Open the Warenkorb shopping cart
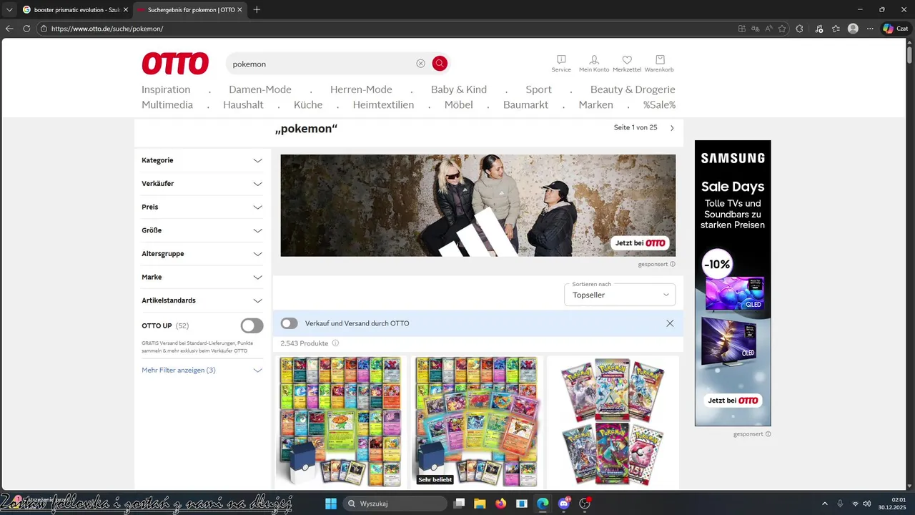This screenshot has height=515, width=915. coord(659,64)
